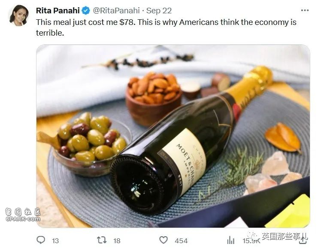Image resolution: width=318 pixels, height=250 pixels.
Task: Click the like count 454
Action: [x=181, y=241]
